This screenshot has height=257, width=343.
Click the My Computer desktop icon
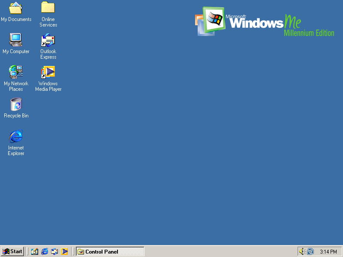coord(16,40)
